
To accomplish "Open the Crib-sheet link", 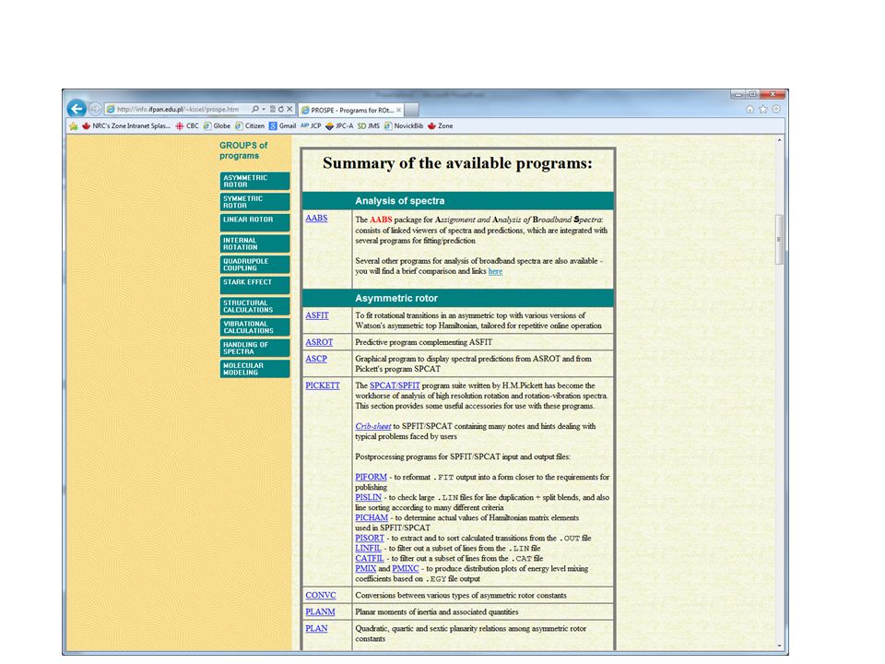I will [373, 426].
